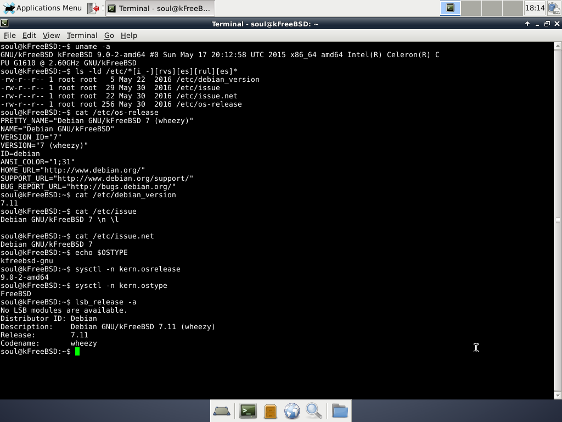Click the 'uname -a' command line
562x422 pixels.
pos(55,47)
